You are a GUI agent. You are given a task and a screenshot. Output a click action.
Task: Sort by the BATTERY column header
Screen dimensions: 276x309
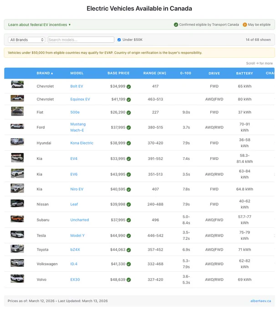point(245,73)
